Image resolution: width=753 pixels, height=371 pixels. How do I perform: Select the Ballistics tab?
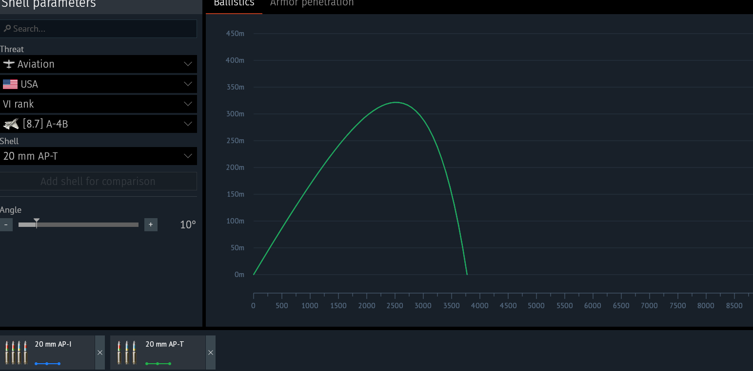234,3
